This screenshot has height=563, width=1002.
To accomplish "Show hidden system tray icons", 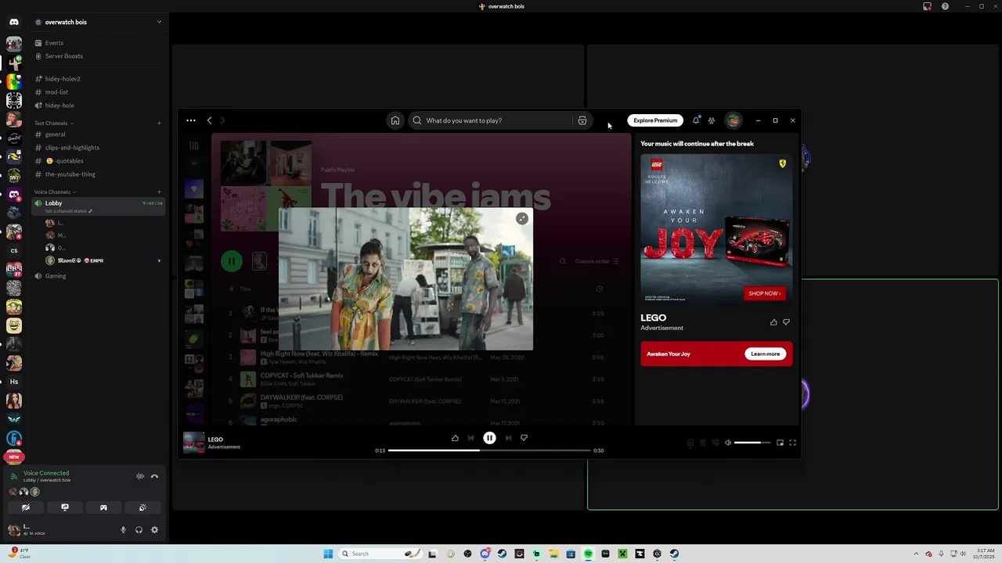I will click(917, 554).
